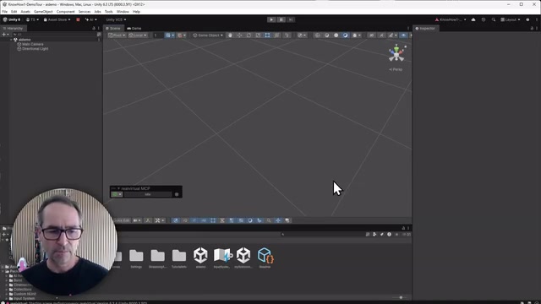Open the global search magnifier icon
The width and height of the screenshot is (541, 304).
pos(494,19)
